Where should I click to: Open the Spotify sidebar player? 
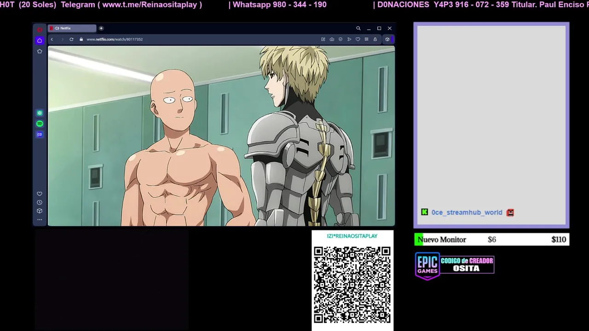pyautogui.click(x=40, y=124)
